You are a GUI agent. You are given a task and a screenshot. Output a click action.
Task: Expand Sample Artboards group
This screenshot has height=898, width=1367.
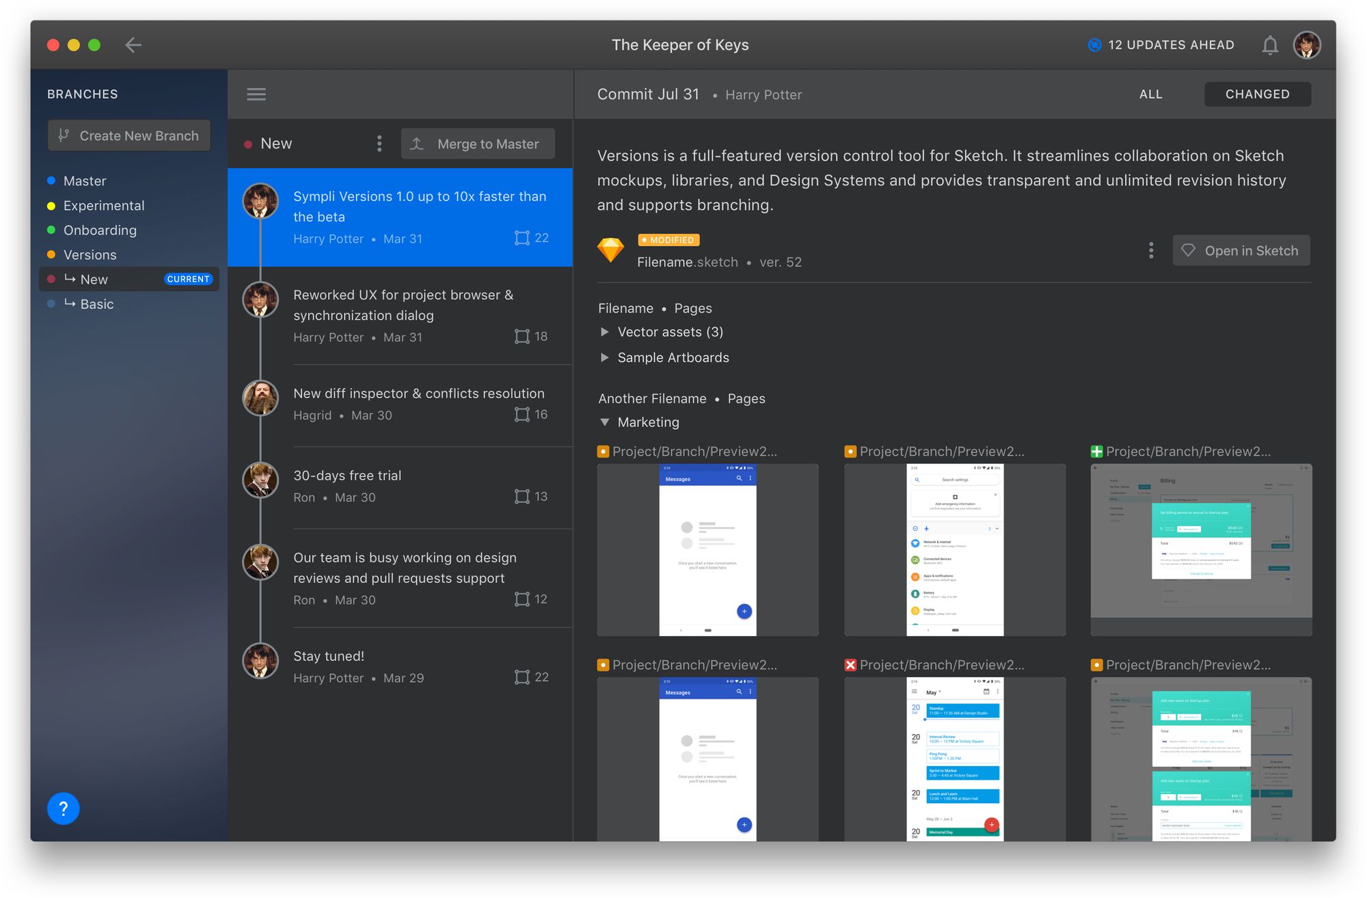[x=604, y=357]
